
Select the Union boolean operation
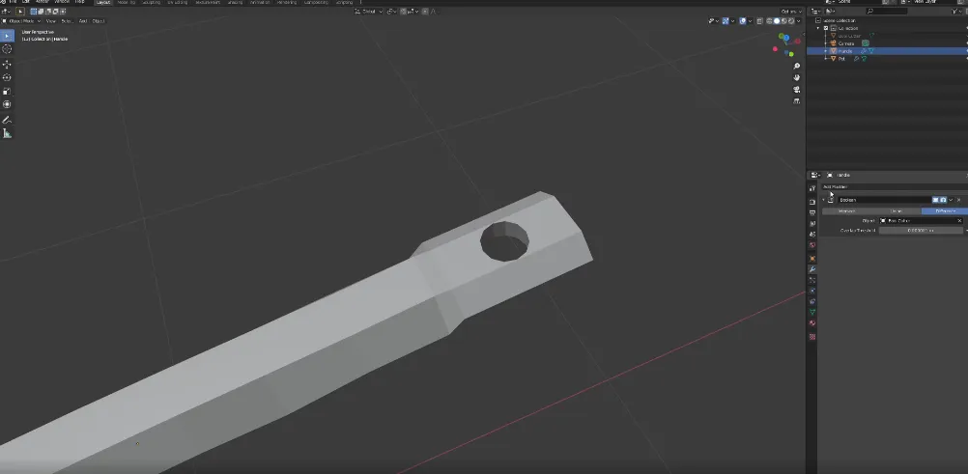[x=896, y=210]
